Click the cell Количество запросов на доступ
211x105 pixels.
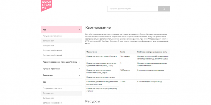[x=102, y=90]
